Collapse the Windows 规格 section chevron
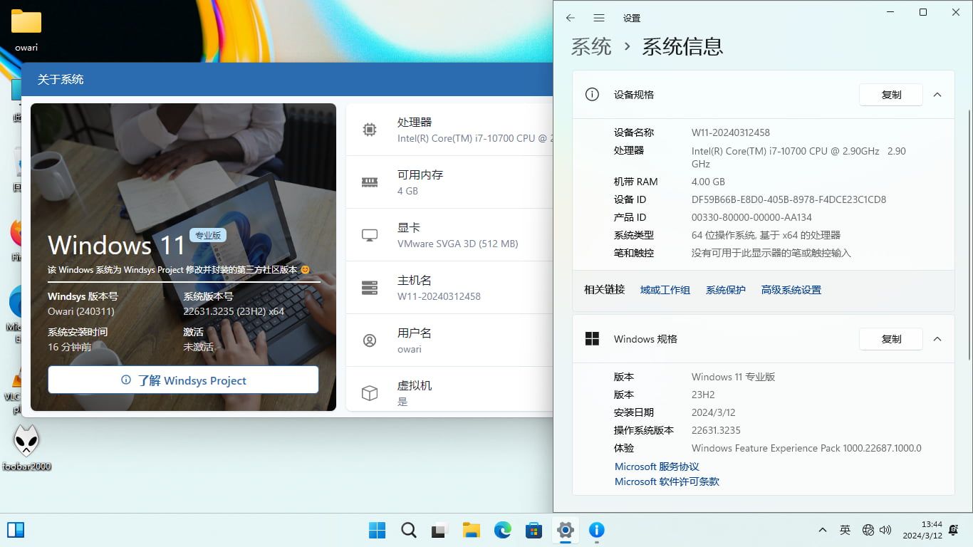The image size is (973, 547). (x=937, y=339)
